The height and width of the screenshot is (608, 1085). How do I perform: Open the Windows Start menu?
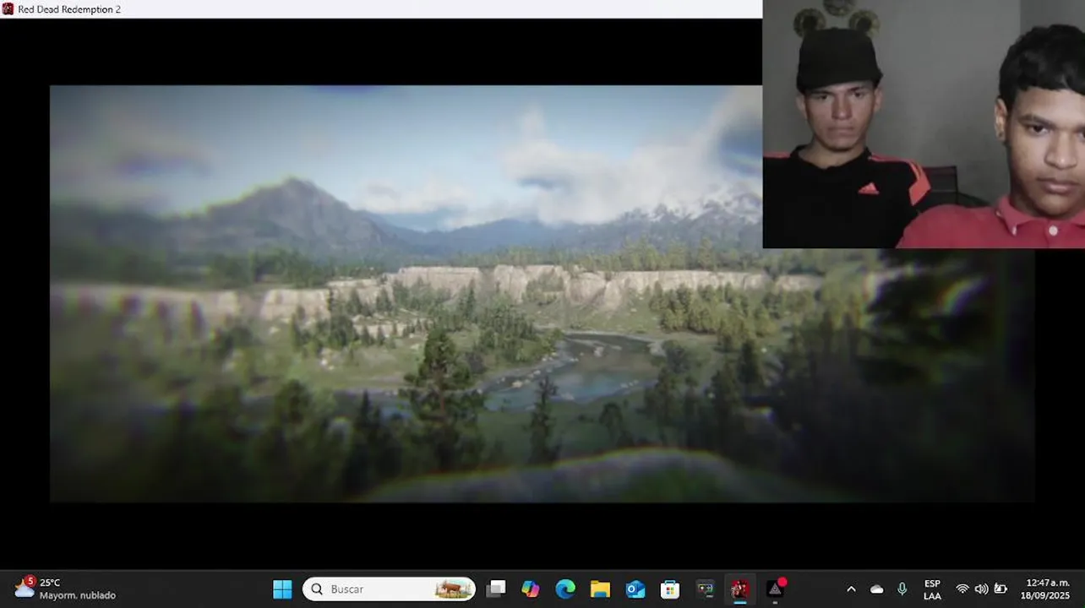(282, 589)
